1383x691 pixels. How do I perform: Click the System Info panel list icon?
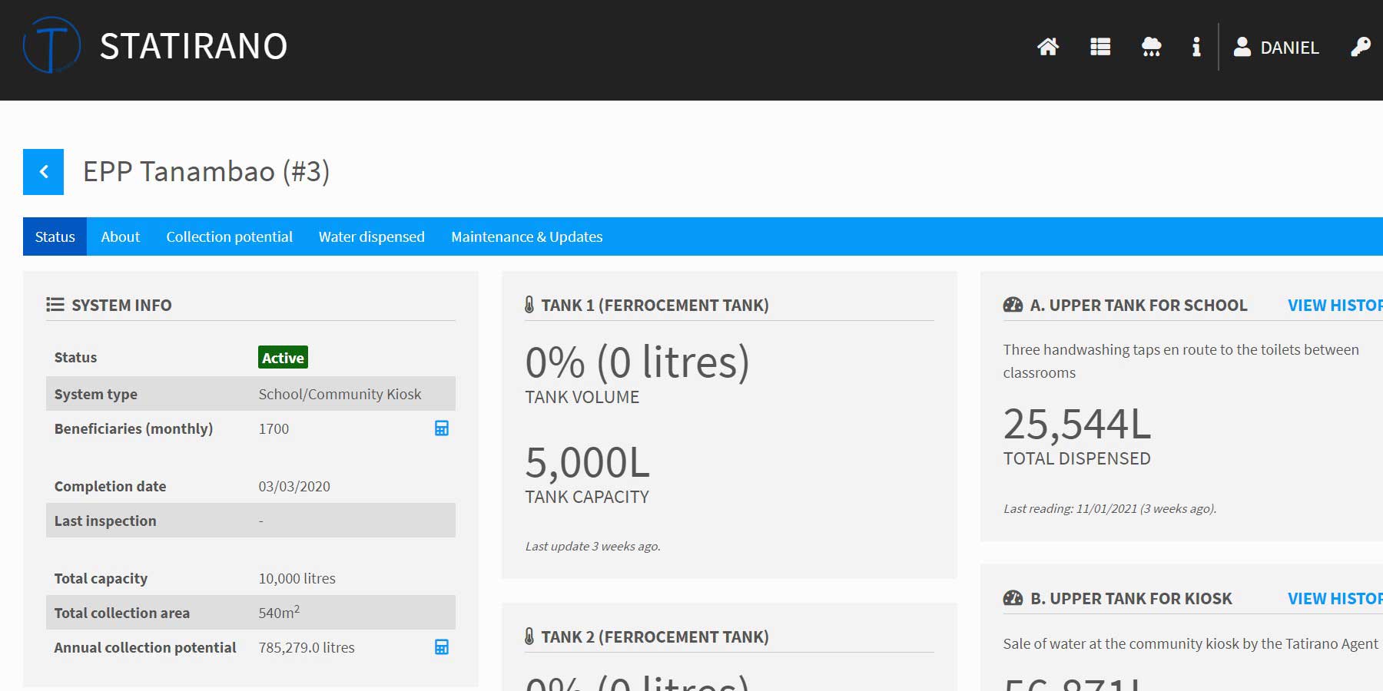pyautogui.click(x=55, y=304)
